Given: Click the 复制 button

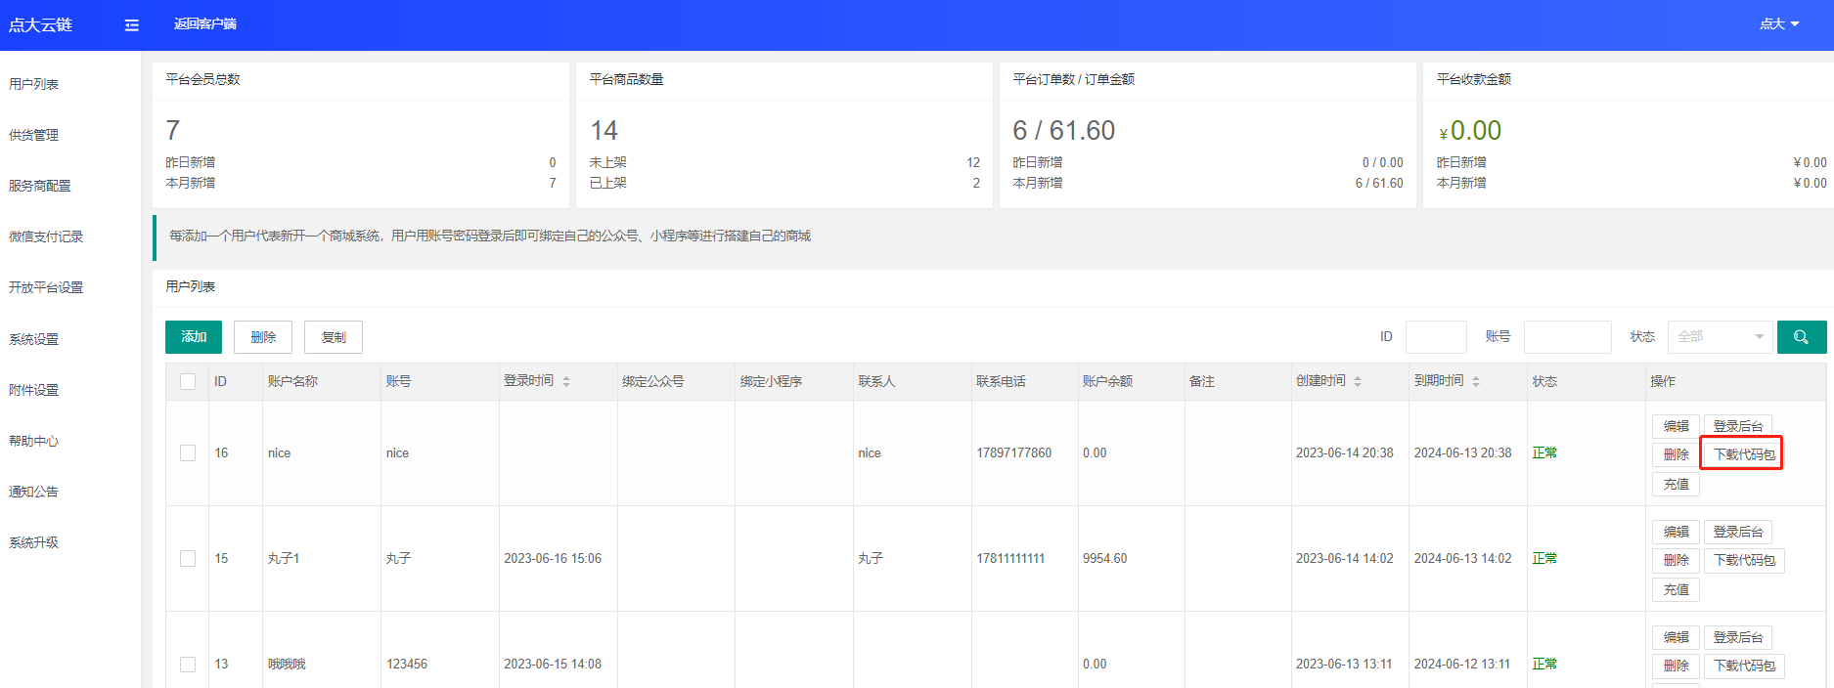Looking at the screenshot, I should pyautogui.click(x=334, y=337).
